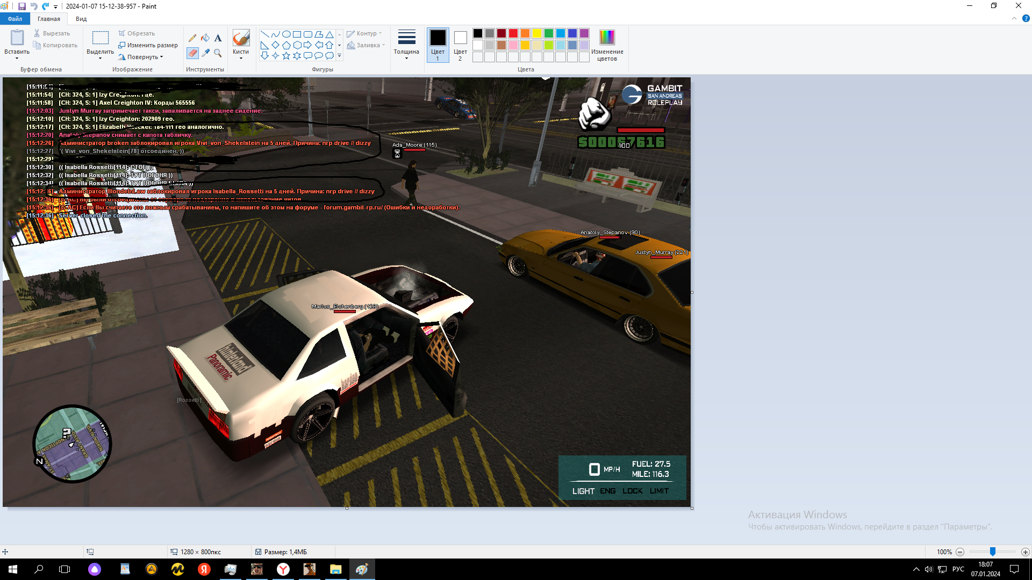Switch to the View ribbon tab
The width and height of the screenshot is (1032, 580).
coord(81,19)
